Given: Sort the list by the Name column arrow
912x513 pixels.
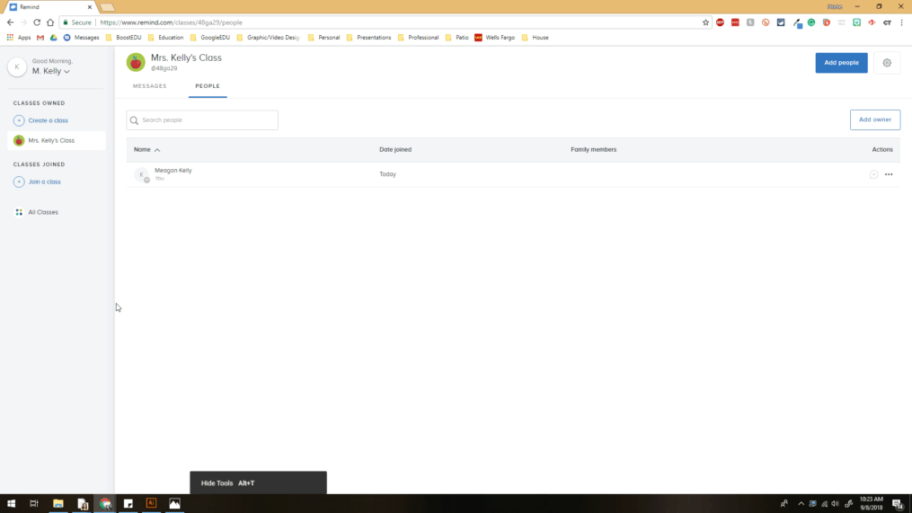Looking at the screenshot, I should pyautogui.click(x=157, y=150).
